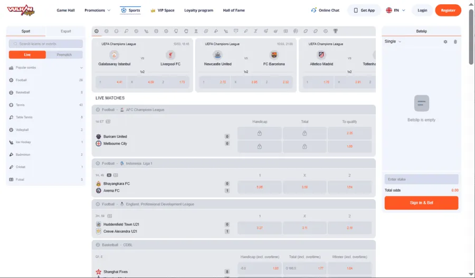Collapse the Indonesia Liga 1 section header

234,163
